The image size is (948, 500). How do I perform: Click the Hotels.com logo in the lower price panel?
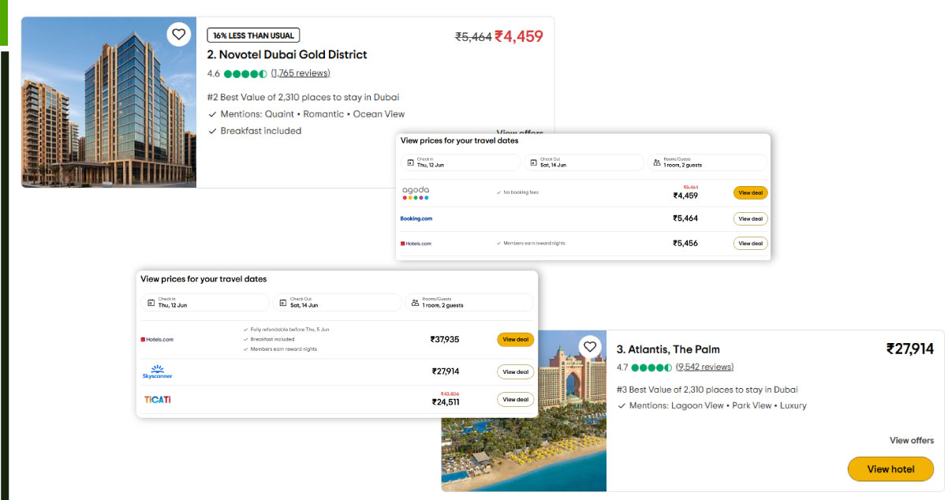coord(159,339)
